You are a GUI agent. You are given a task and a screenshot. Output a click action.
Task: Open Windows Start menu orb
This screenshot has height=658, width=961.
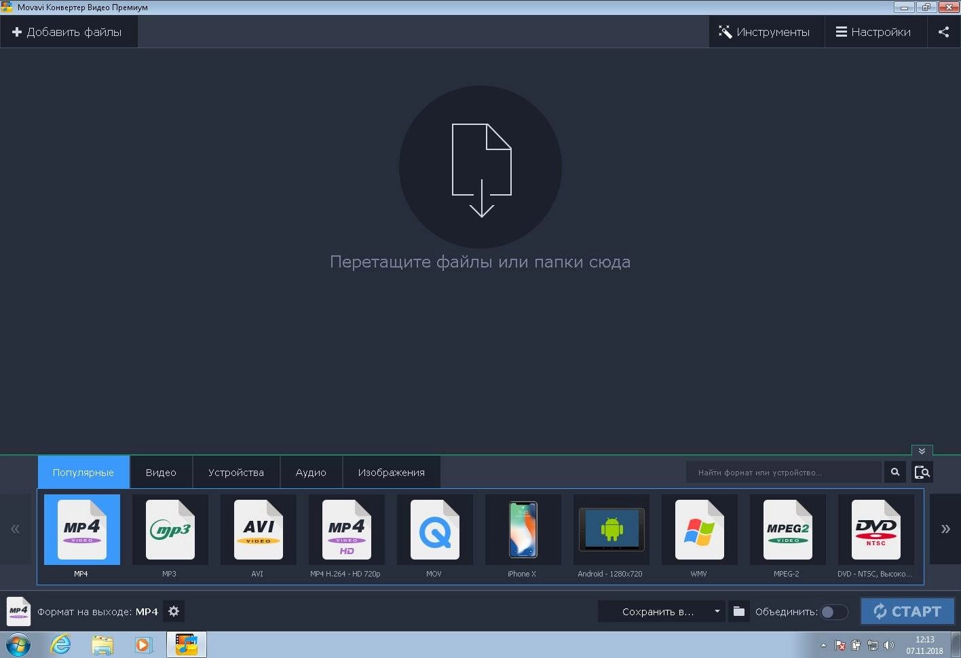[18, 644]
